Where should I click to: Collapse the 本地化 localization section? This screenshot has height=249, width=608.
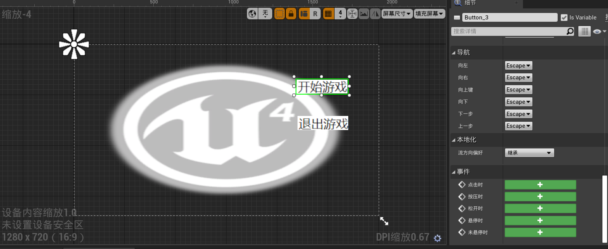(x=454, y=140)
